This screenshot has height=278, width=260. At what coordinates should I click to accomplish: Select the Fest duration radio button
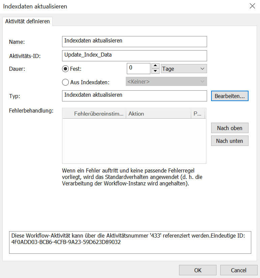coord(65,69)
